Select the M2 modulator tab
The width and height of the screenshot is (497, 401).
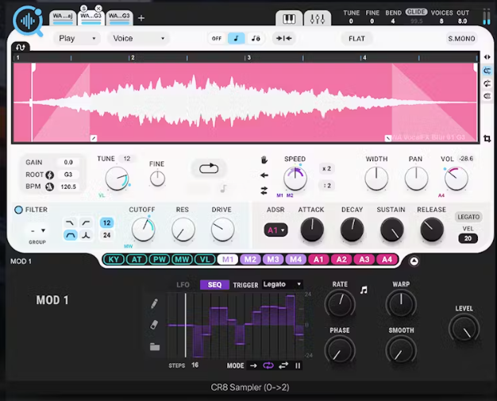(250, 260)
